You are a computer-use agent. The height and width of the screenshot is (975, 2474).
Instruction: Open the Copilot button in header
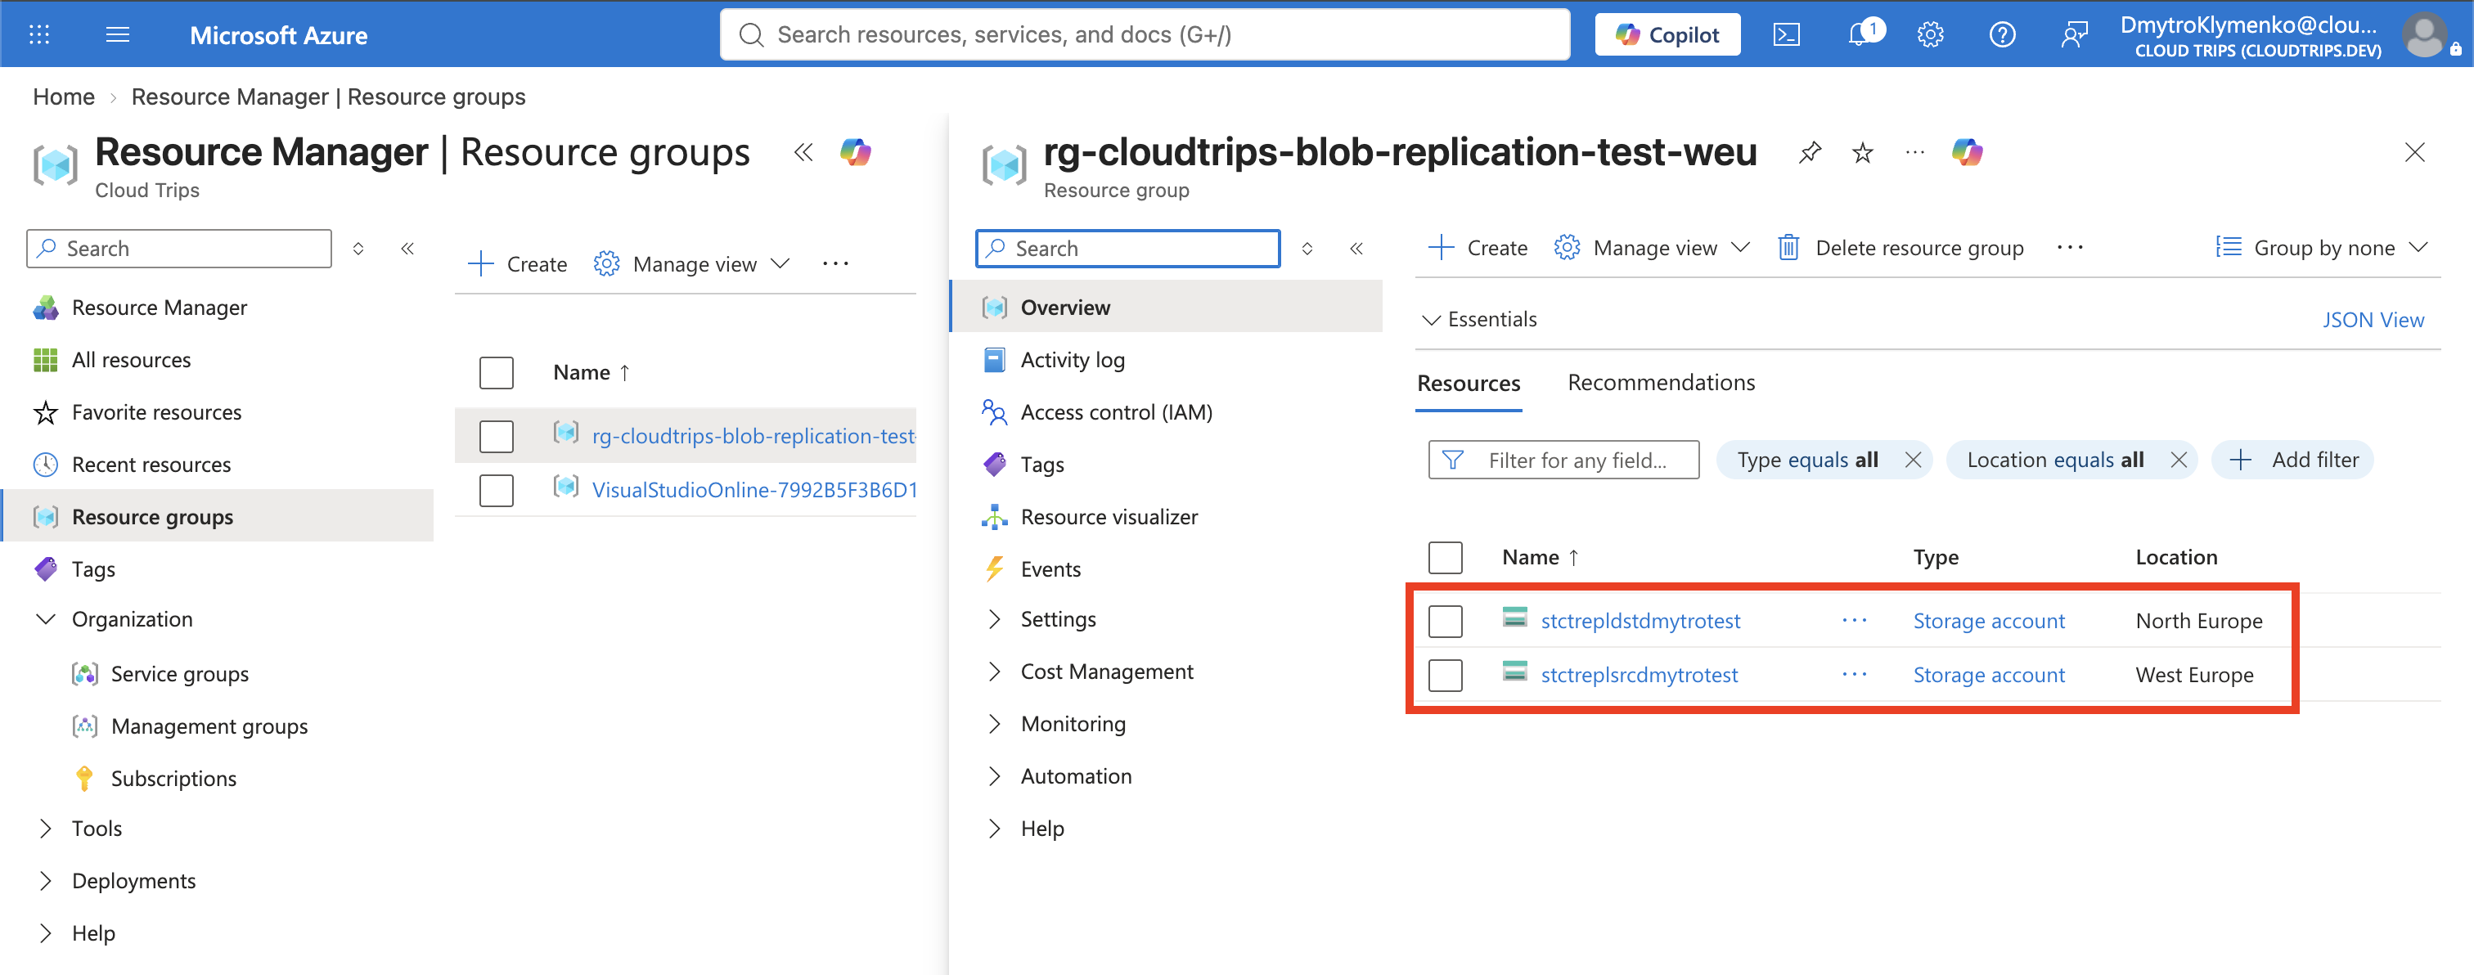coord(1667,34)
